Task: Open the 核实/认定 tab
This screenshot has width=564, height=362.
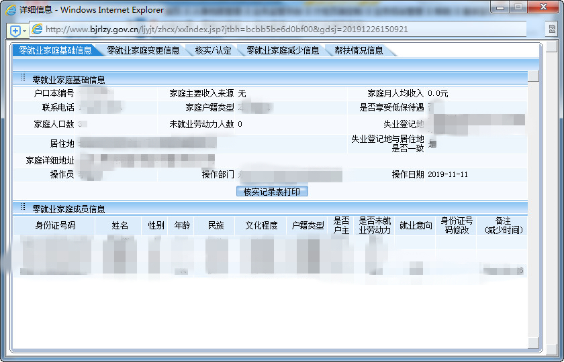Action: [x=213, y=50]
